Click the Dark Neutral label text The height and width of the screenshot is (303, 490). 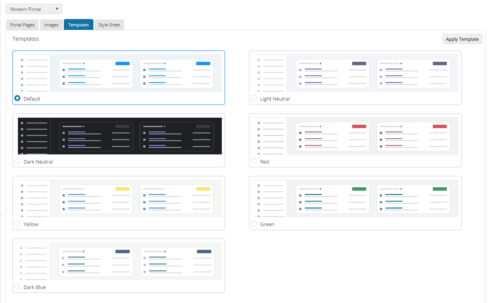pos(38,162)
